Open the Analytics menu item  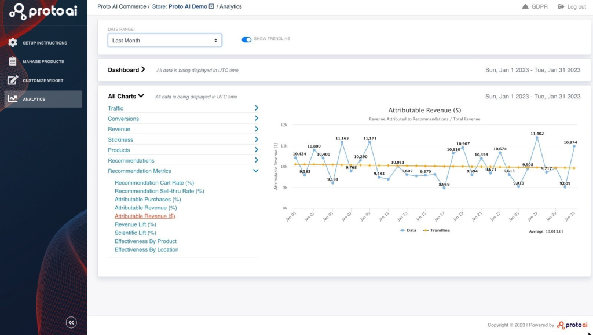[43, 99]
